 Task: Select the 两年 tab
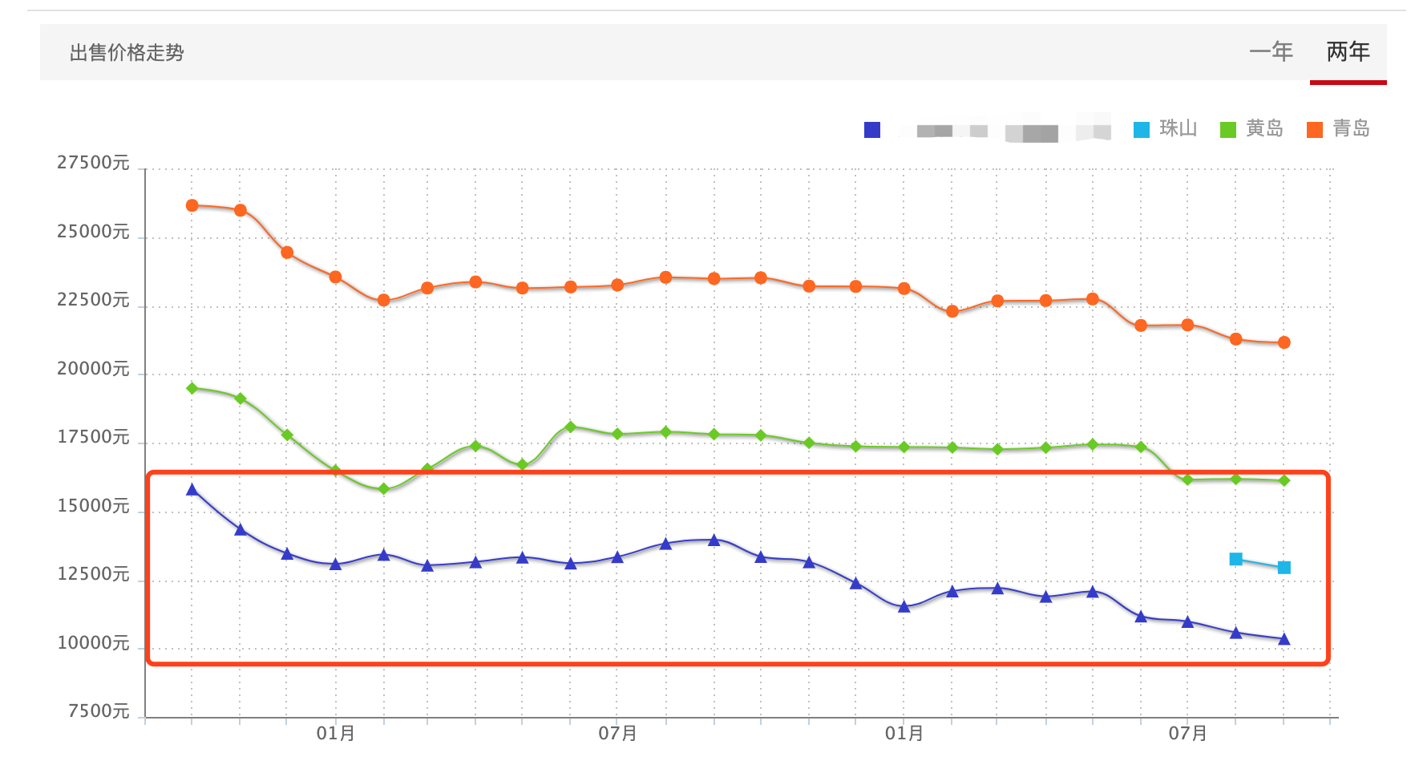[x=1348, y=52]
